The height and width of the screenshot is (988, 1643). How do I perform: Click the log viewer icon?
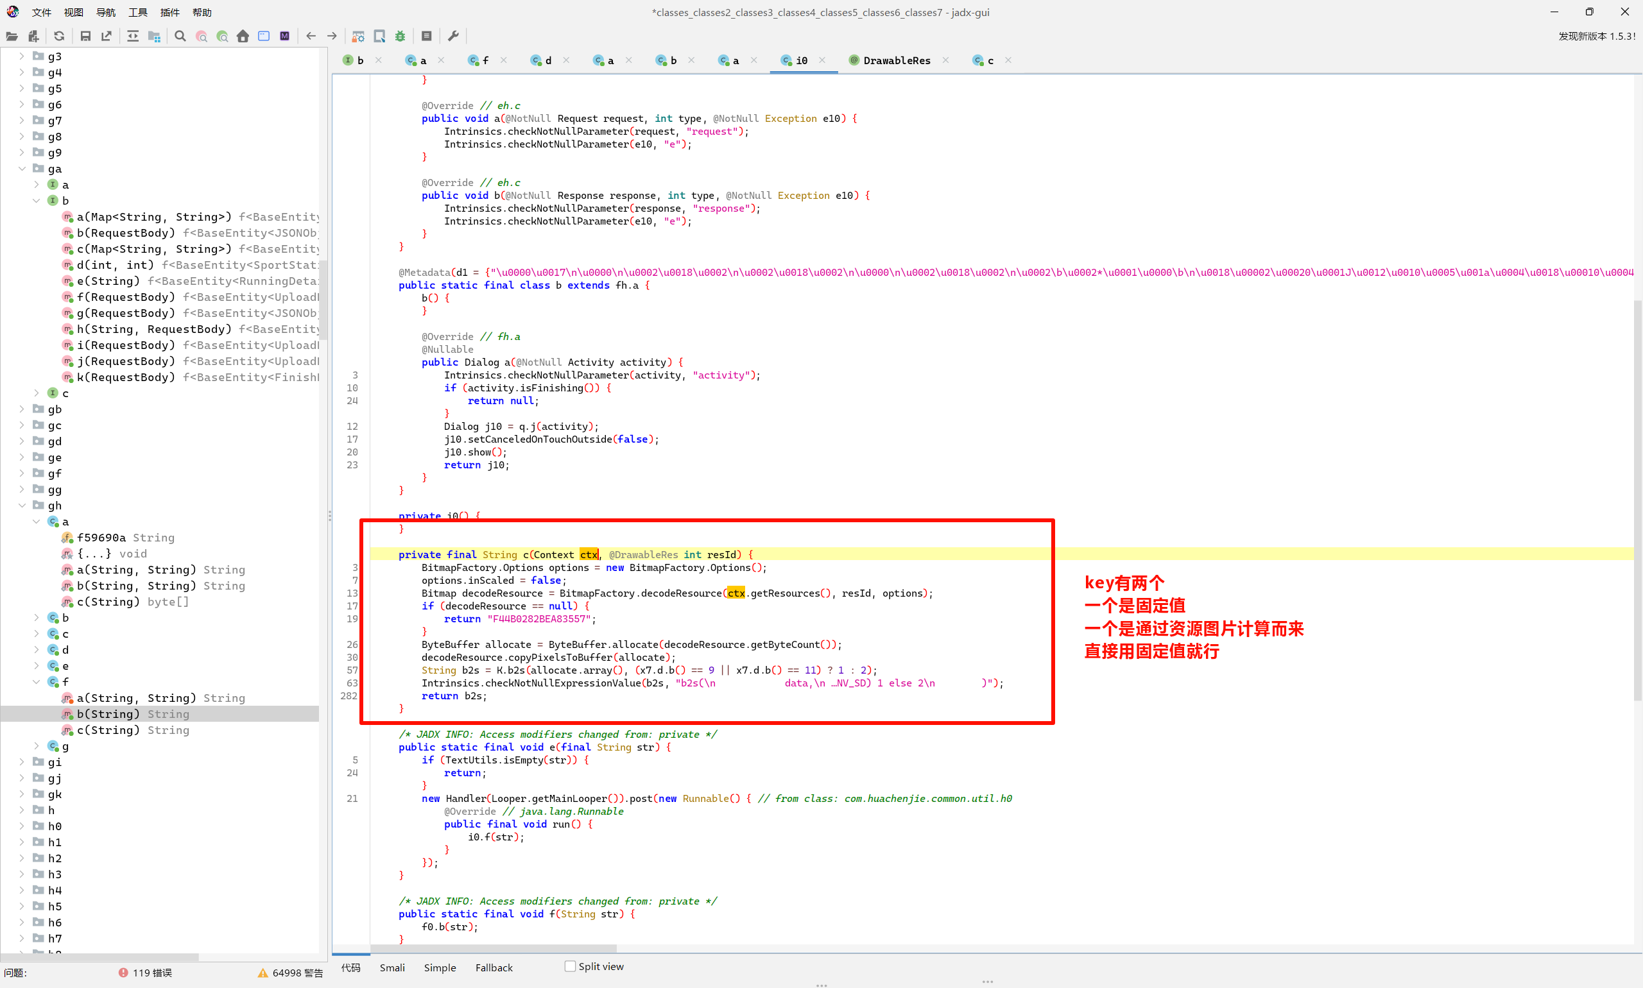(427, 36)
